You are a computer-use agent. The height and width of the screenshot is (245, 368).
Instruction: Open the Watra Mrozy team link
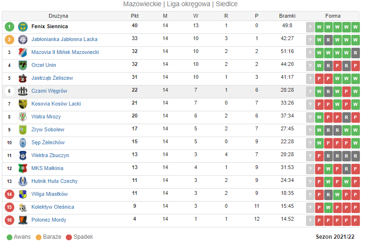(x=46, y=117)
